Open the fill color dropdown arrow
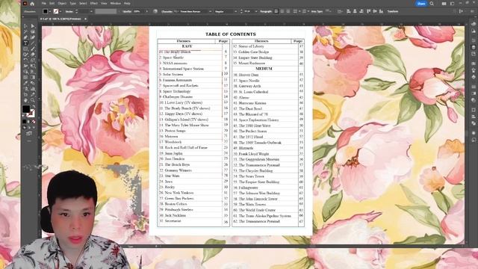478x269 pixels. (x=50, y=11)
